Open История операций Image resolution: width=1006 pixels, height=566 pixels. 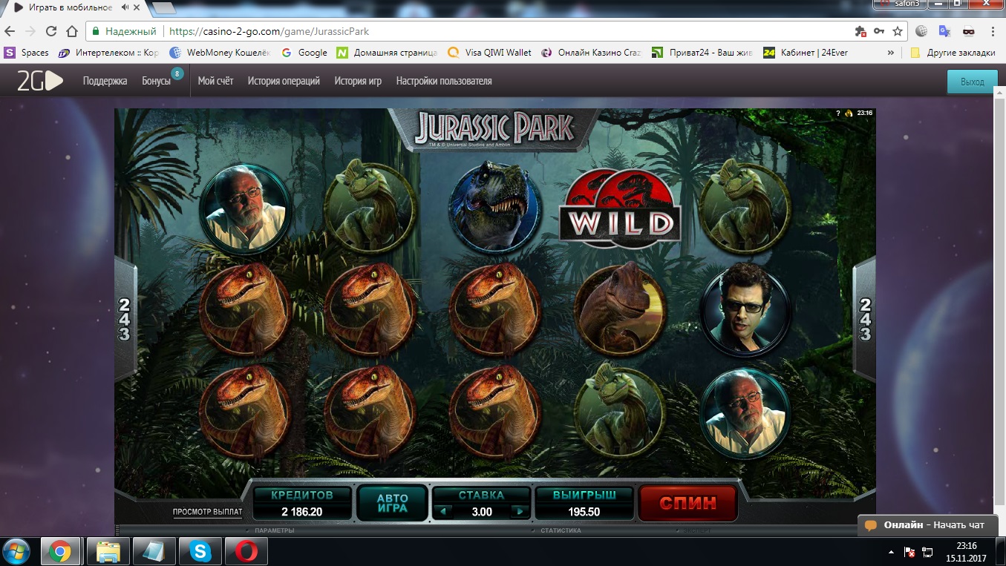pyautogui.click(x=284, y=81)
